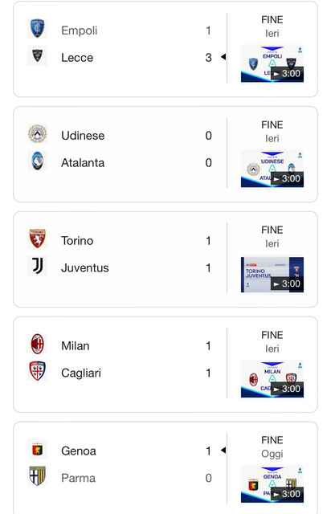This screenshot has width=331, height=514.
Task: Click the Lecce team name
Action: (77, 58)
